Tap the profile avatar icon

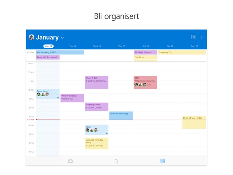(32, 37)
